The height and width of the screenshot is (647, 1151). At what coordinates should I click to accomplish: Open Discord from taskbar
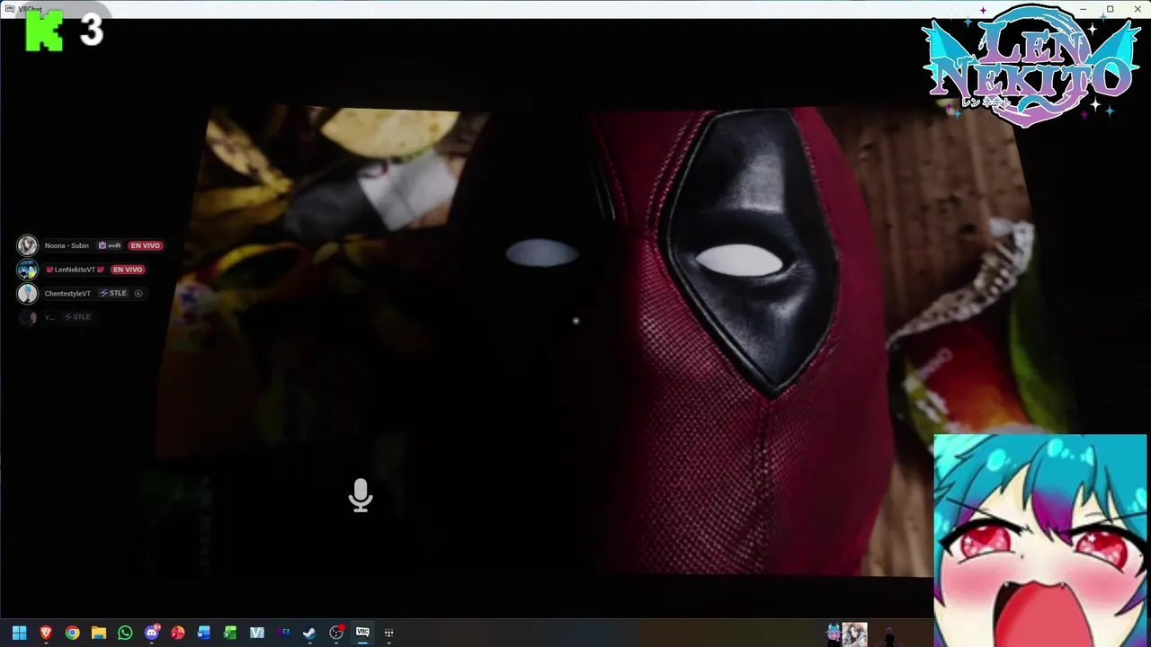[152, 633]
